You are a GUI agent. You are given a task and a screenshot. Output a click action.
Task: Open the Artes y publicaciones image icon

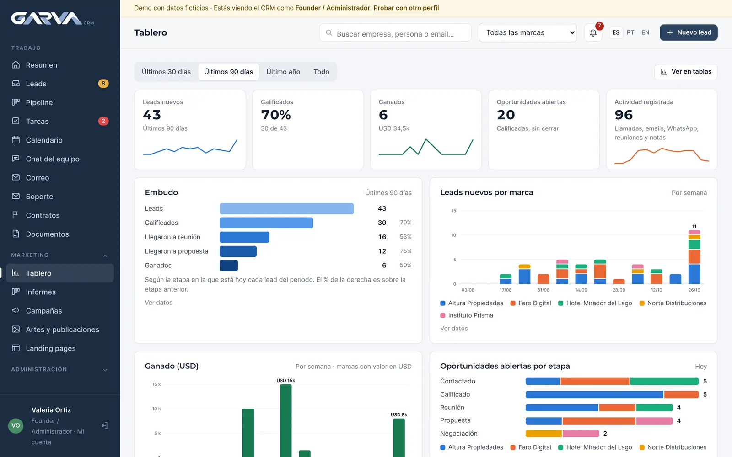click(16, 329)
